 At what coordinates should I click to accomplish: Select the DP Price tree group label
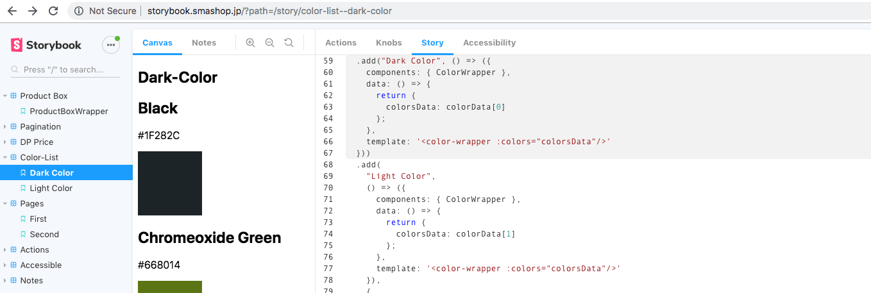(37, 142)
